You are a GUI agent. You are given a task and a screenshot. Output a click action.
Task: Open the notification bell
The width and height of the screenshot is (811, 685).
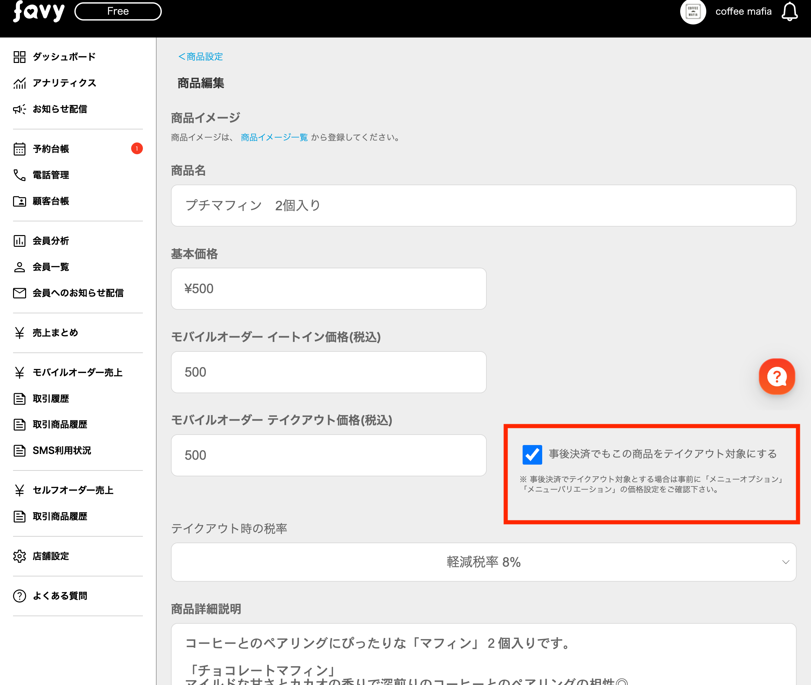[789, 12]
